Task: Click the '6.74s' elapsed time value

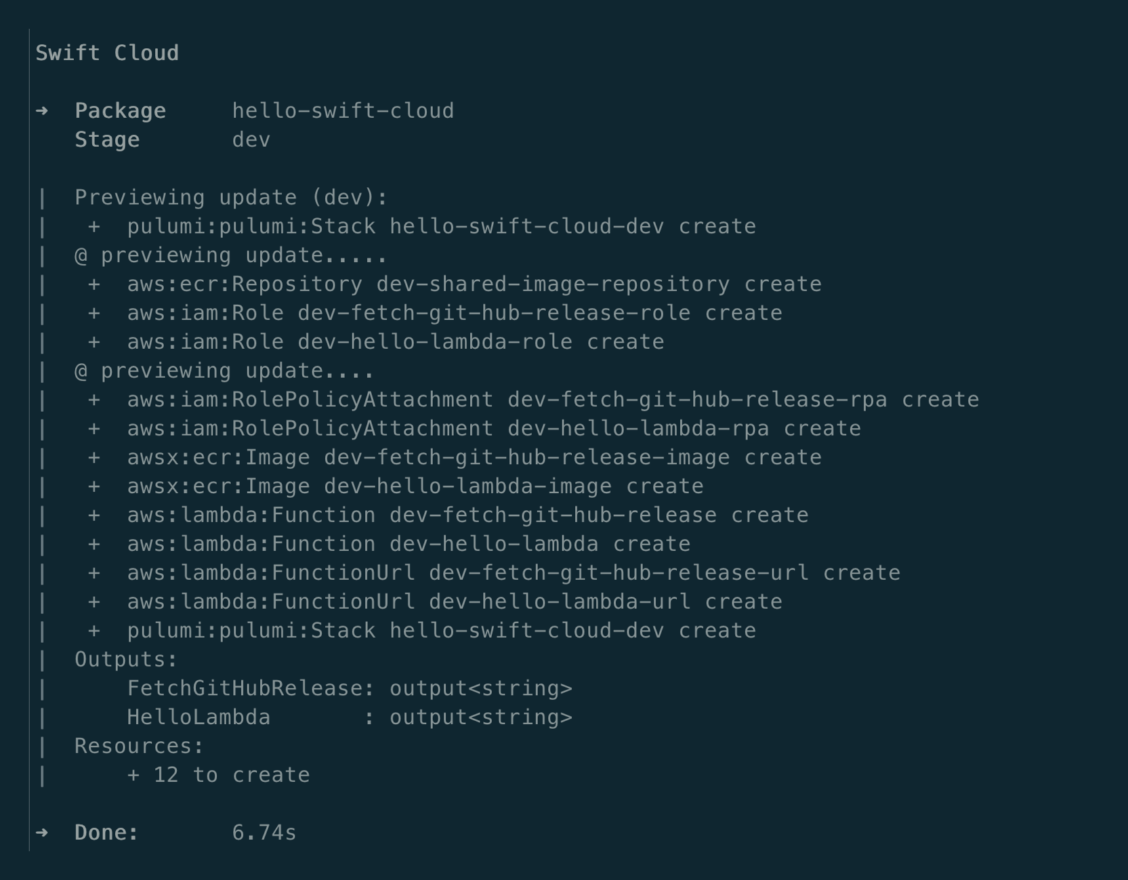Action: click(264, 833)
